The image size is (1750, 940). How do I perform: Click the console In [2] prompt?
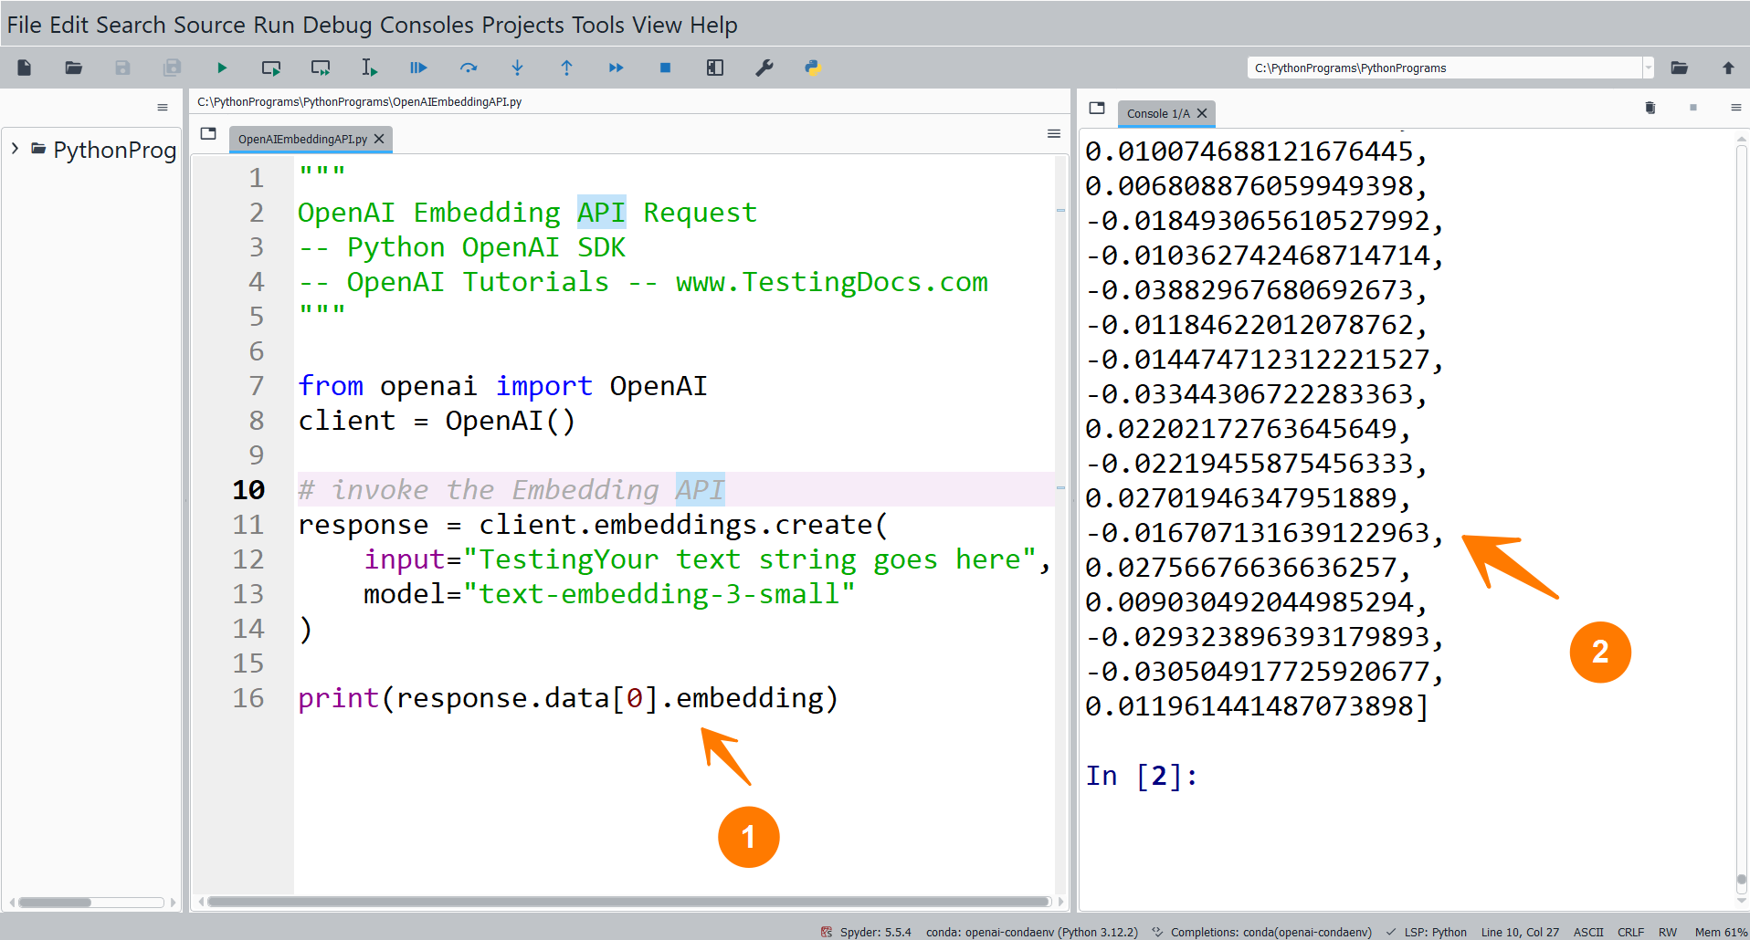pos(1141,776)
